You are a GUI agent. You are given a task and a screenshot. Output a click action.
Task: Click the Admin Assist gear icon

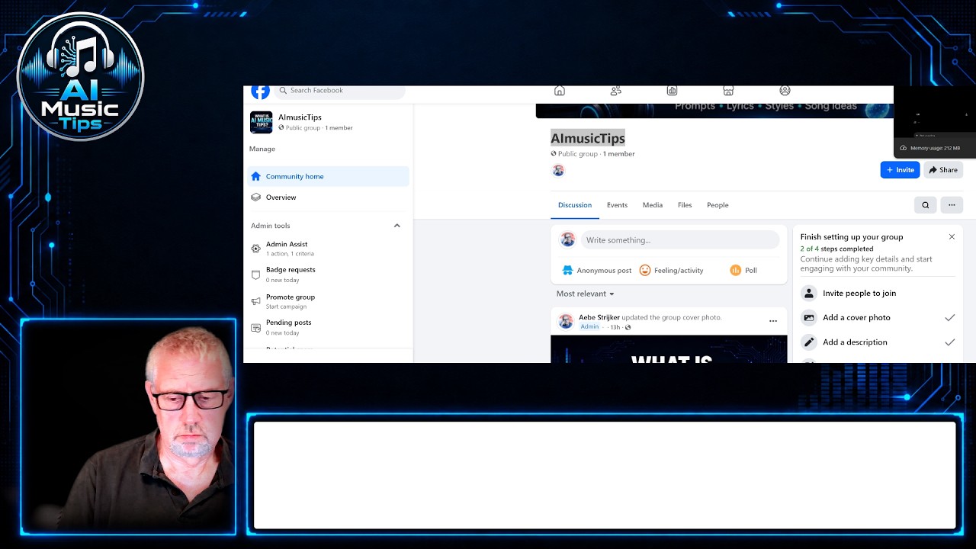pos(255,249)
